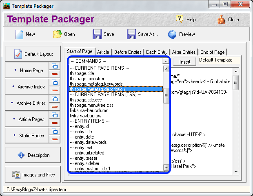This screenshot has width=253, height=196.
Task: Switch to the Article tab
Action: [103, 52]
